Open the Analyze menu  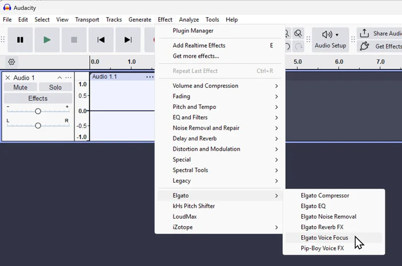(189, 19)
